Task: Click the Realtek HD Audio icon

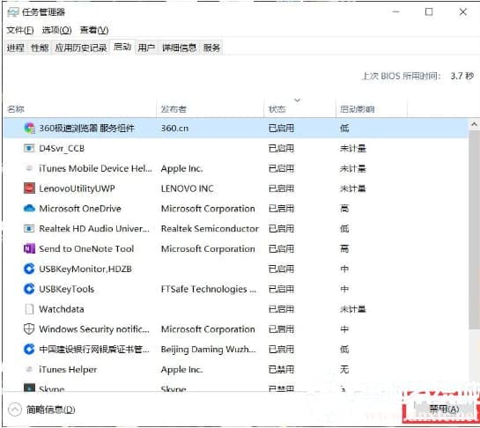Action: (x=29, y=228)
